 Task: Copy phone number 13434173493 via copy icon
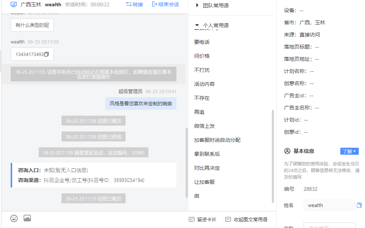tap(46, 54)
